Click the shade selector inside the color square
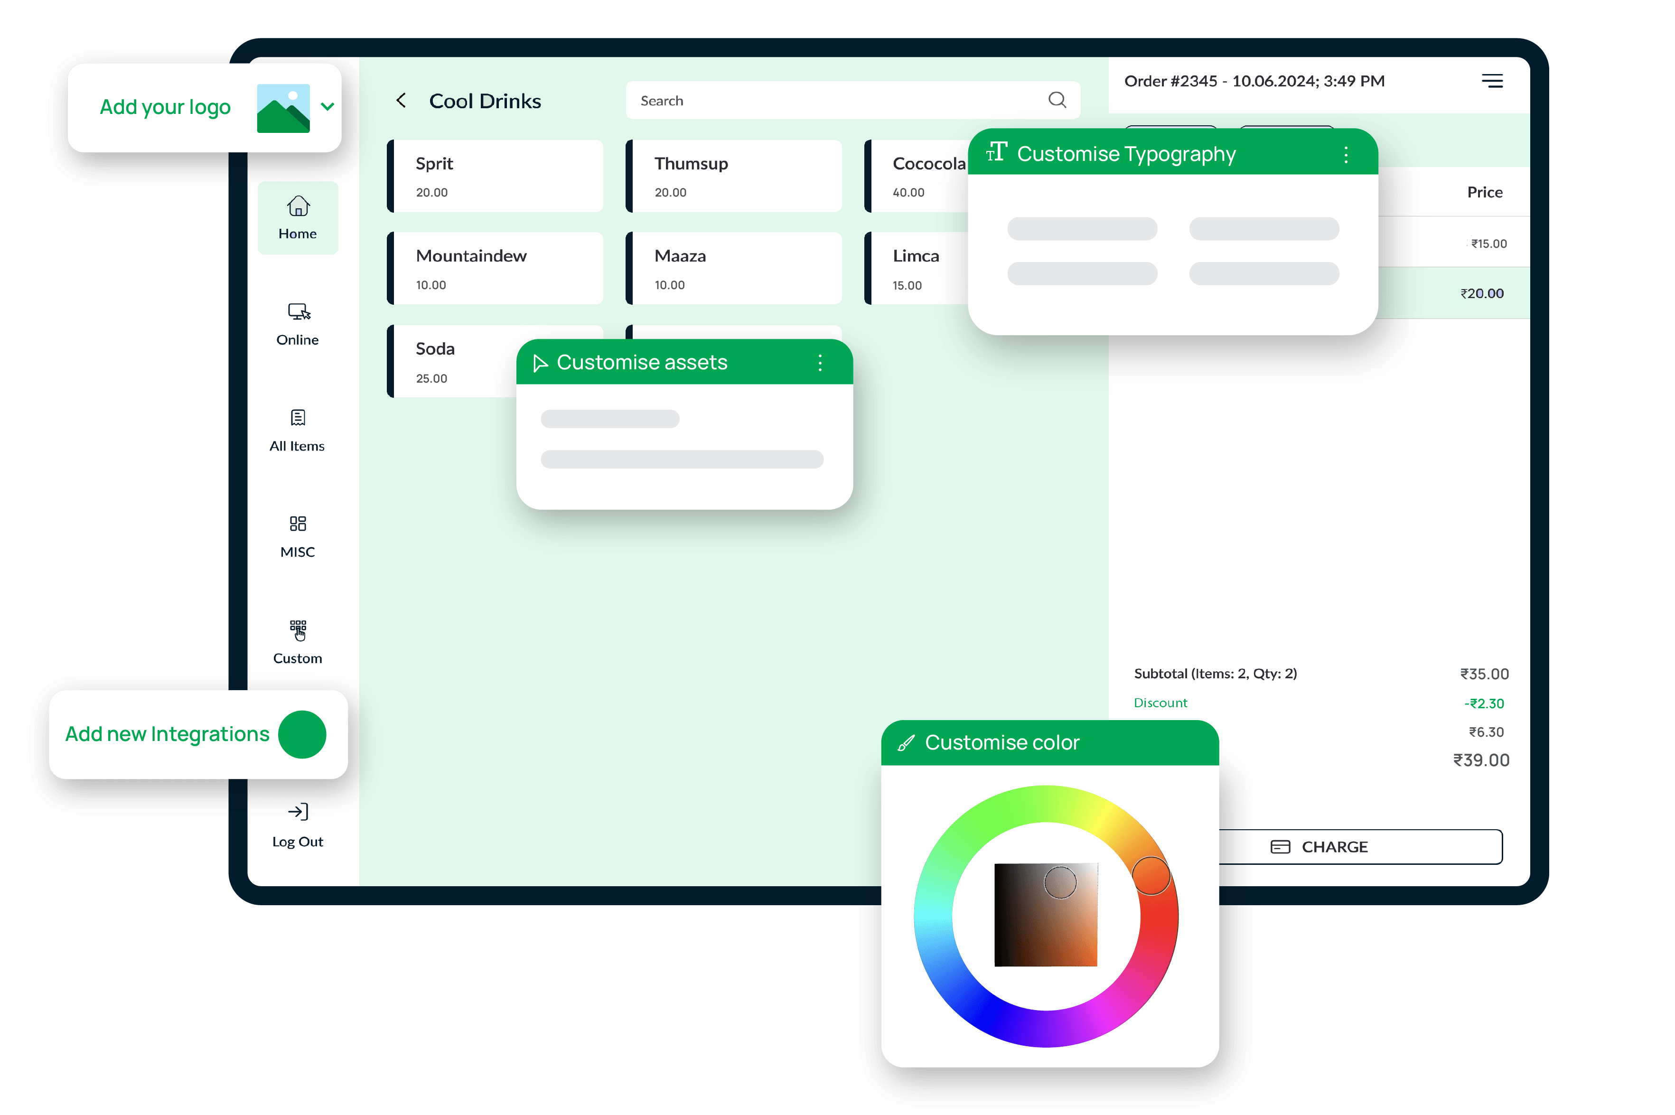Screen dimensions: 1675x1115 pos(1060,882)
